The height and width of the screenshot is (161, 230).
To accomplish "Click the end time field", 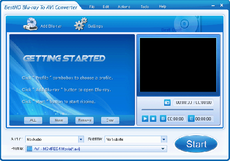I will (204, 118).
